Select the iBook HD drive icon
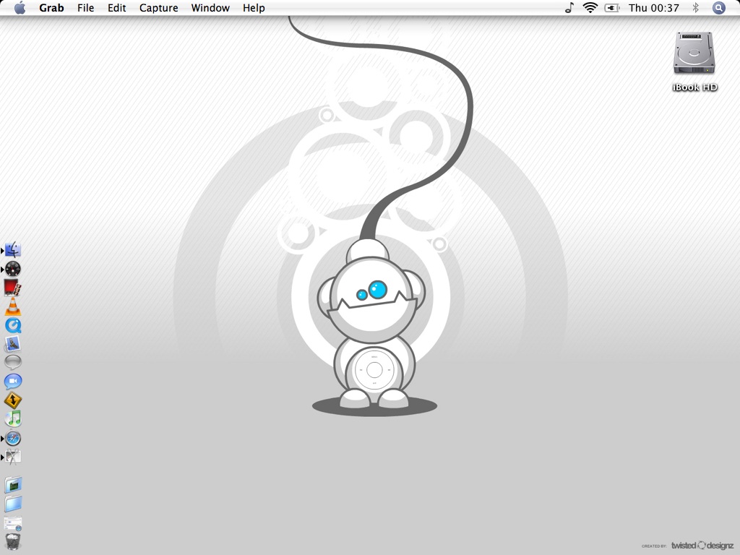The image size is (740, 555). point(694,53)
